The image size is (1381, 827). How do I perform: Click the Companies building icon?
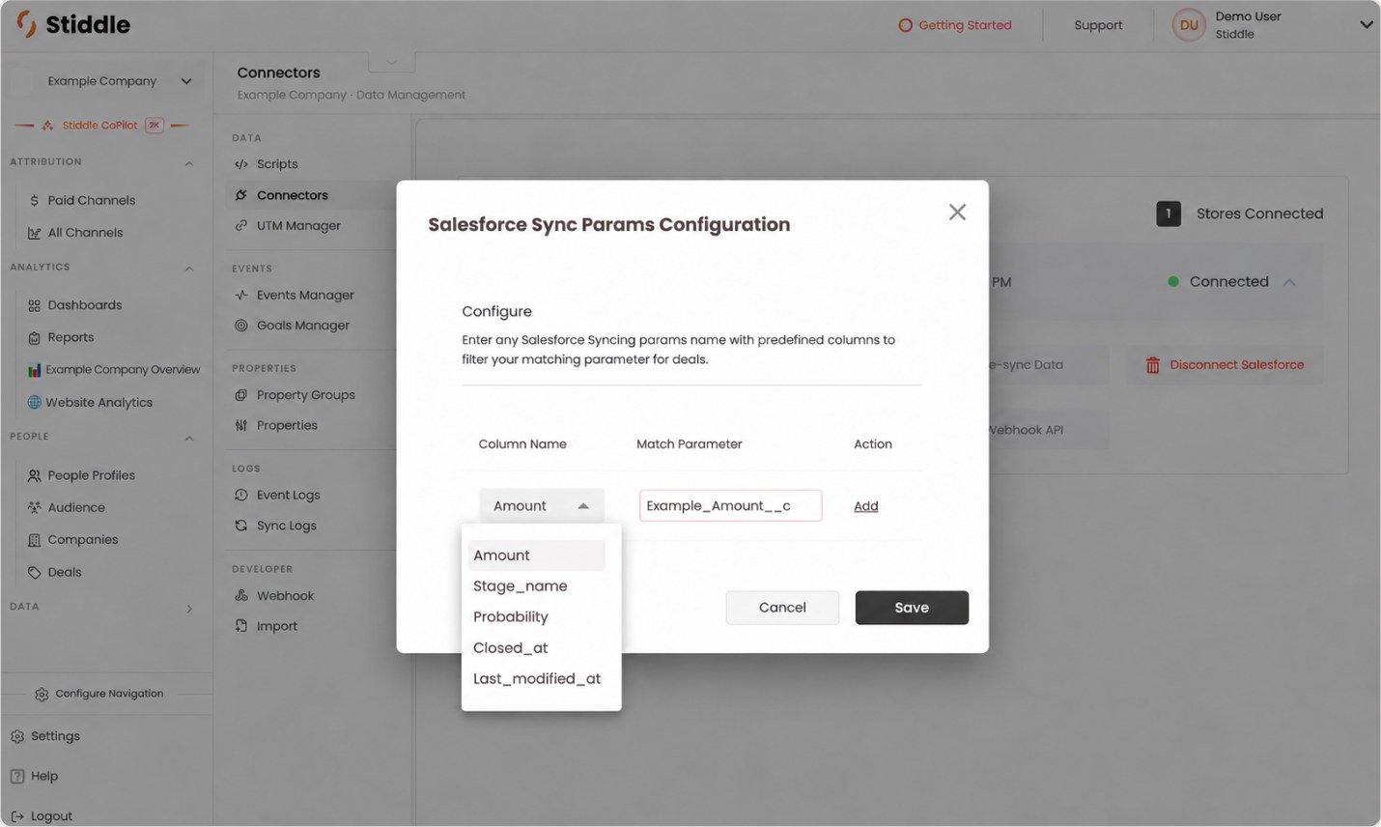click(x=35, y=540)
